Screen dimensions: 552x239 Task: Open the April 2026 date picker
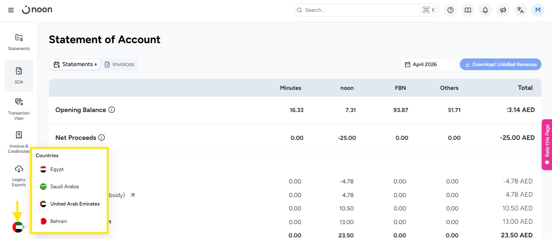(428, 64)
